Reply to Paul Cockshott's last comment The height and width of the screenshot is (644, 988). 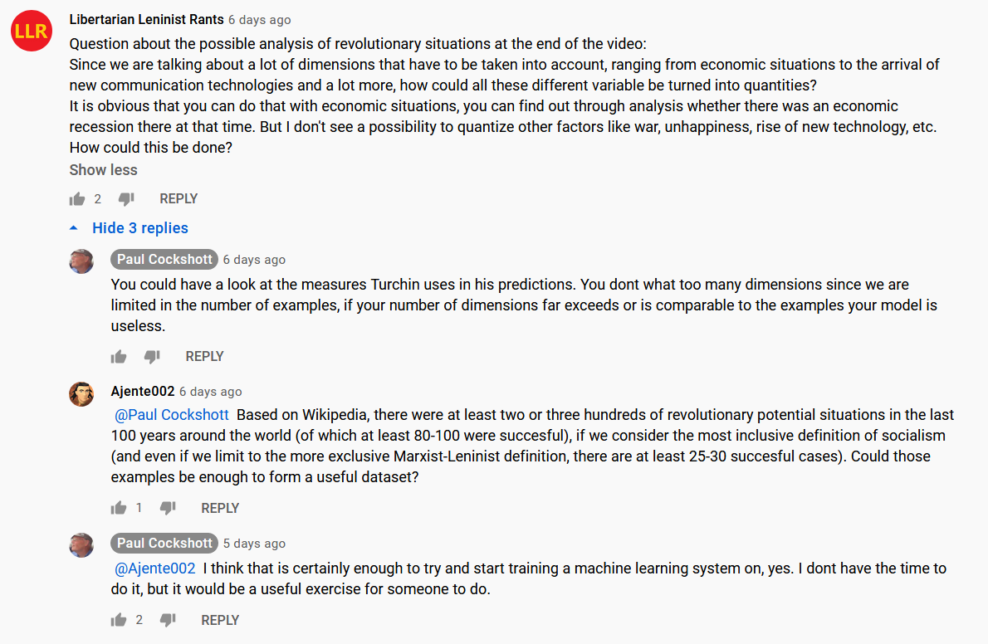point(220,620)
